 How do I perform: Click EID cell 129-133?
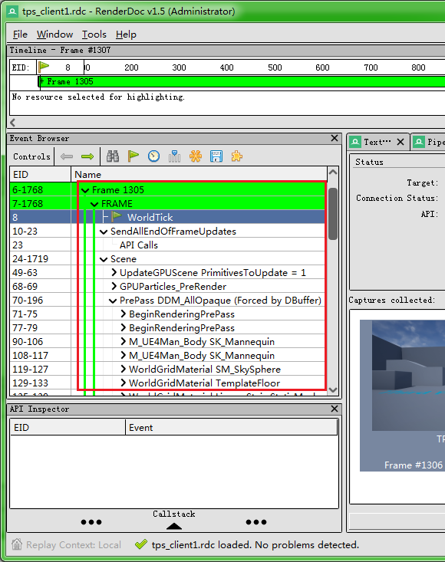[x=40, y=383]
